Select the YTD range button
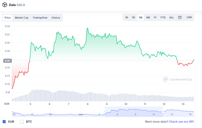The width and height of the screenshot is (202, 128). [163, 17]
